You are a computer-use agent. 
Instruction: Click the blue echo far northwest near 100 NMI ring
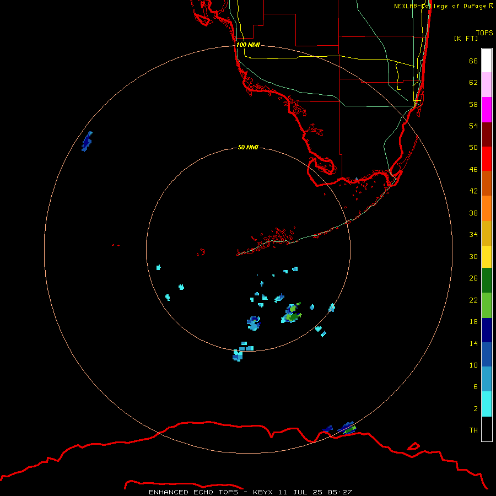click(x=87, y=142)
